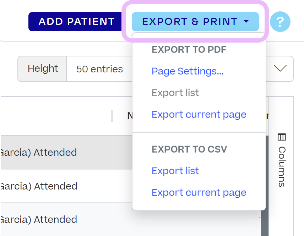Click the N column header
This screenshot has width=304, height=236.
point(130,116)
